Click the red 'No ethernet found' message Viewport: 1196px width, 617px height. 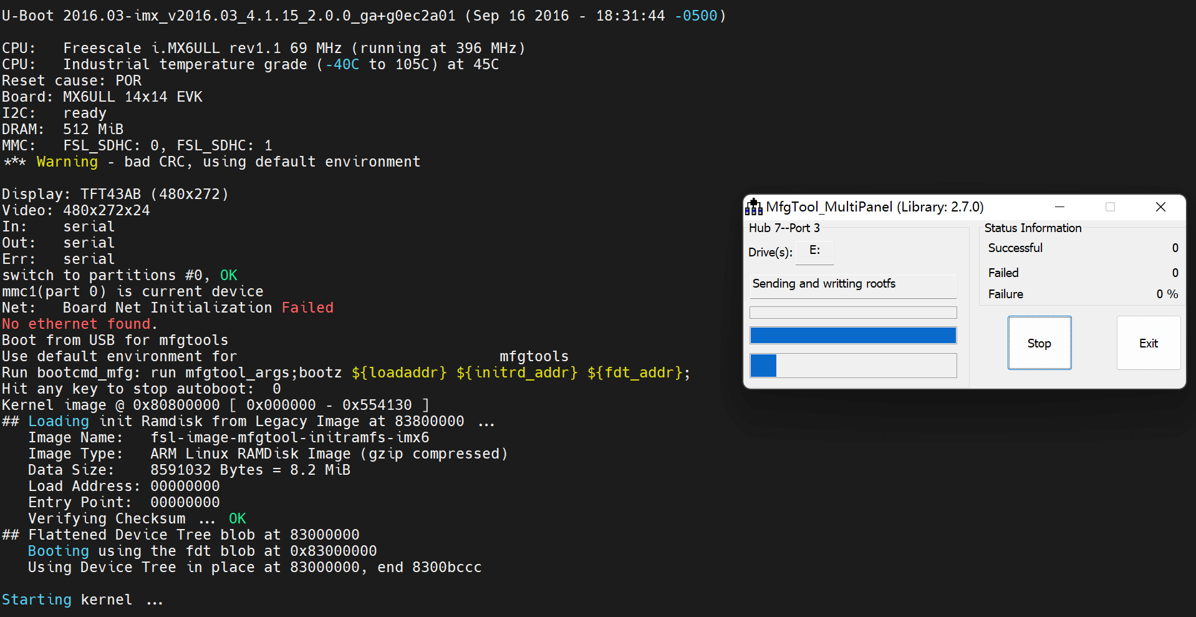(x=79, y=324)
